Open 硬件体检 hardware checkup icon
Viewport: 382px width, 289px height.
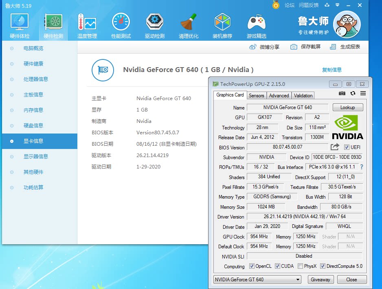click(20, 26)
